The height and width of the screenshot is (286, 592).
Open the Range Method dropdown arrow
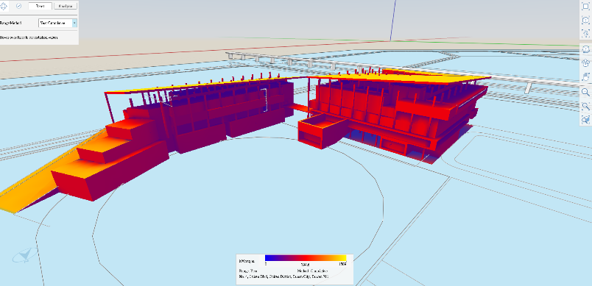click(x=74, y=23)
